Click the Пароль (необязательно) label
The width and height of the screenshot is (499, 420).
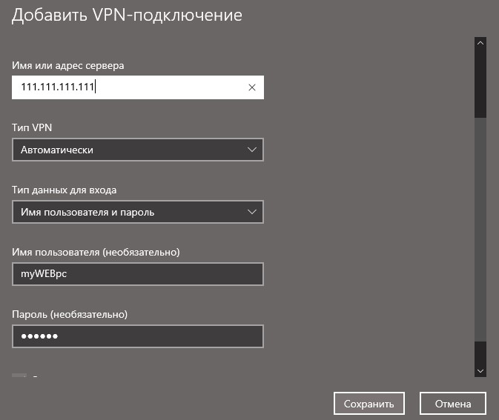pos(70,314)
